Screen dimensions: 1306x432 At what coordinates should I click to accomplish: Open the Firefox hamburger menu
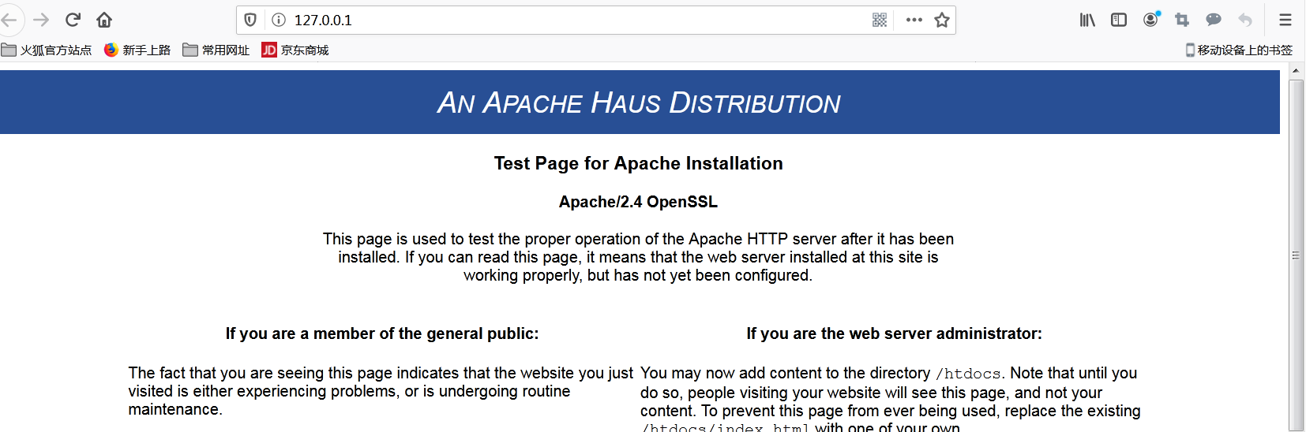1285,20
